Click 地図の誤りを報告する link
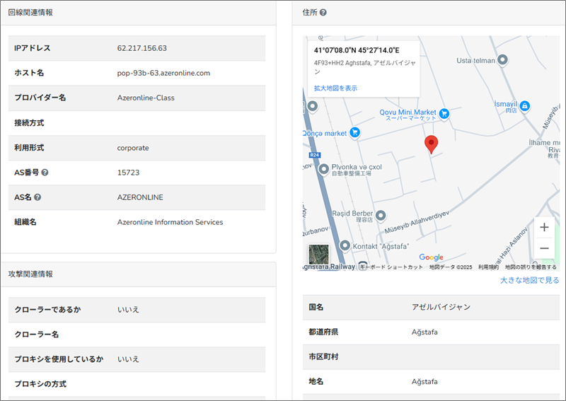Screen dimensions: 566x401 531,267
